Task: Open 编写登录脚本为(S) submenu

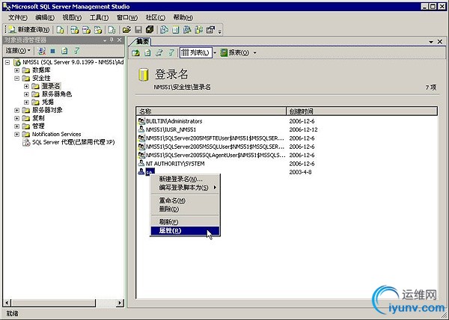Action: [x=185, y=188]
